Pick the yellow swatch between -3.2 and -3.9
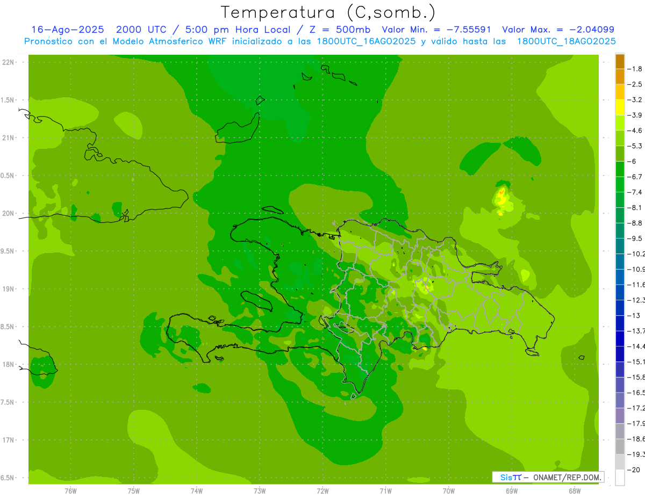Screen dimensions: 645x498 click(x=620, y=107)
